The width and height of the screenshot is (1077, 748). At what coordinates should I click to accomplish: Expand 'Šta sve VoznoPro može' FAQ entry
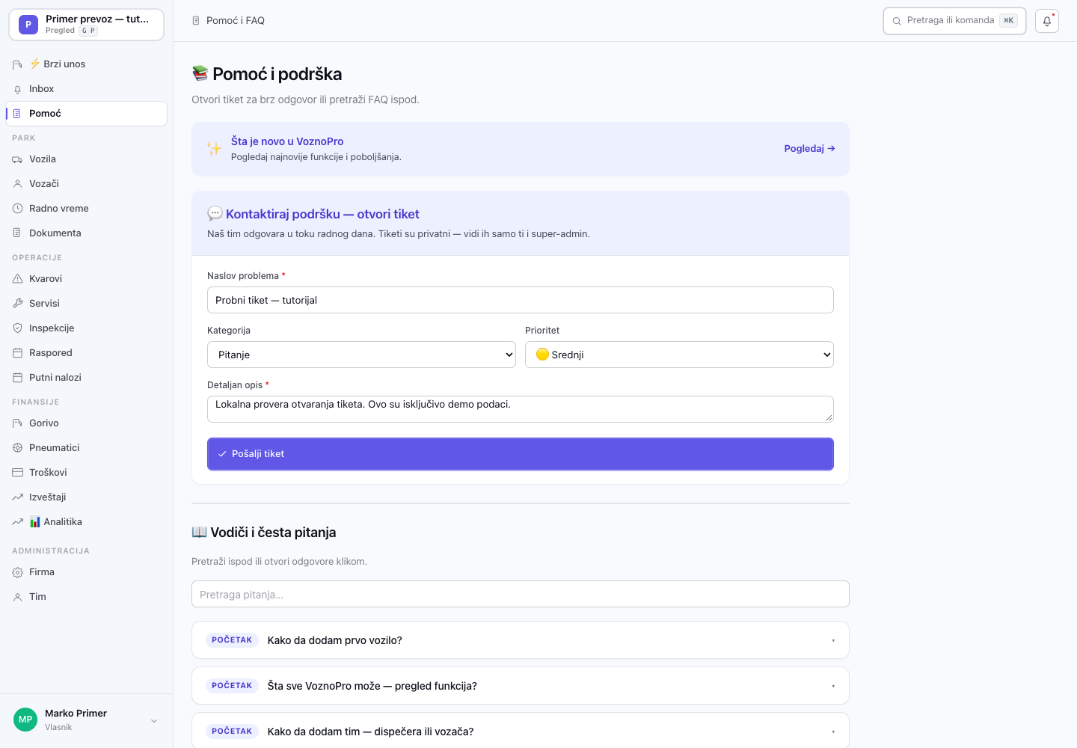(x=521, y=686)
